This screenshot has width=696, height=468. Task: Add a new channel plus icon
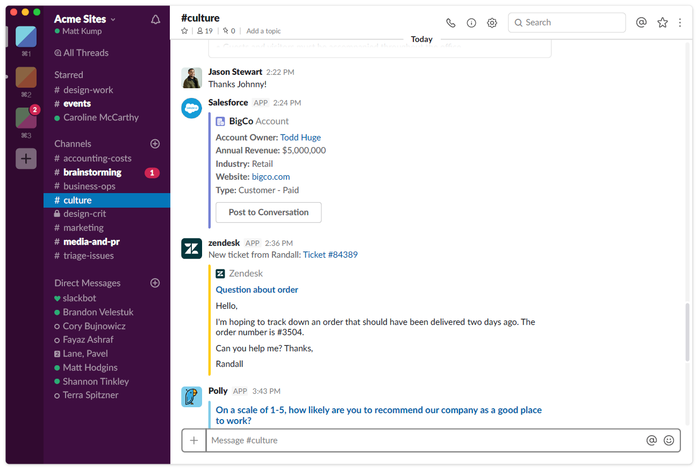(155, 144)
